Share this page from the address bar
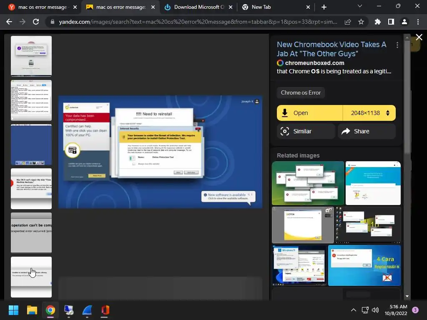Screen dimensions: 427x320 click(348, 22)
